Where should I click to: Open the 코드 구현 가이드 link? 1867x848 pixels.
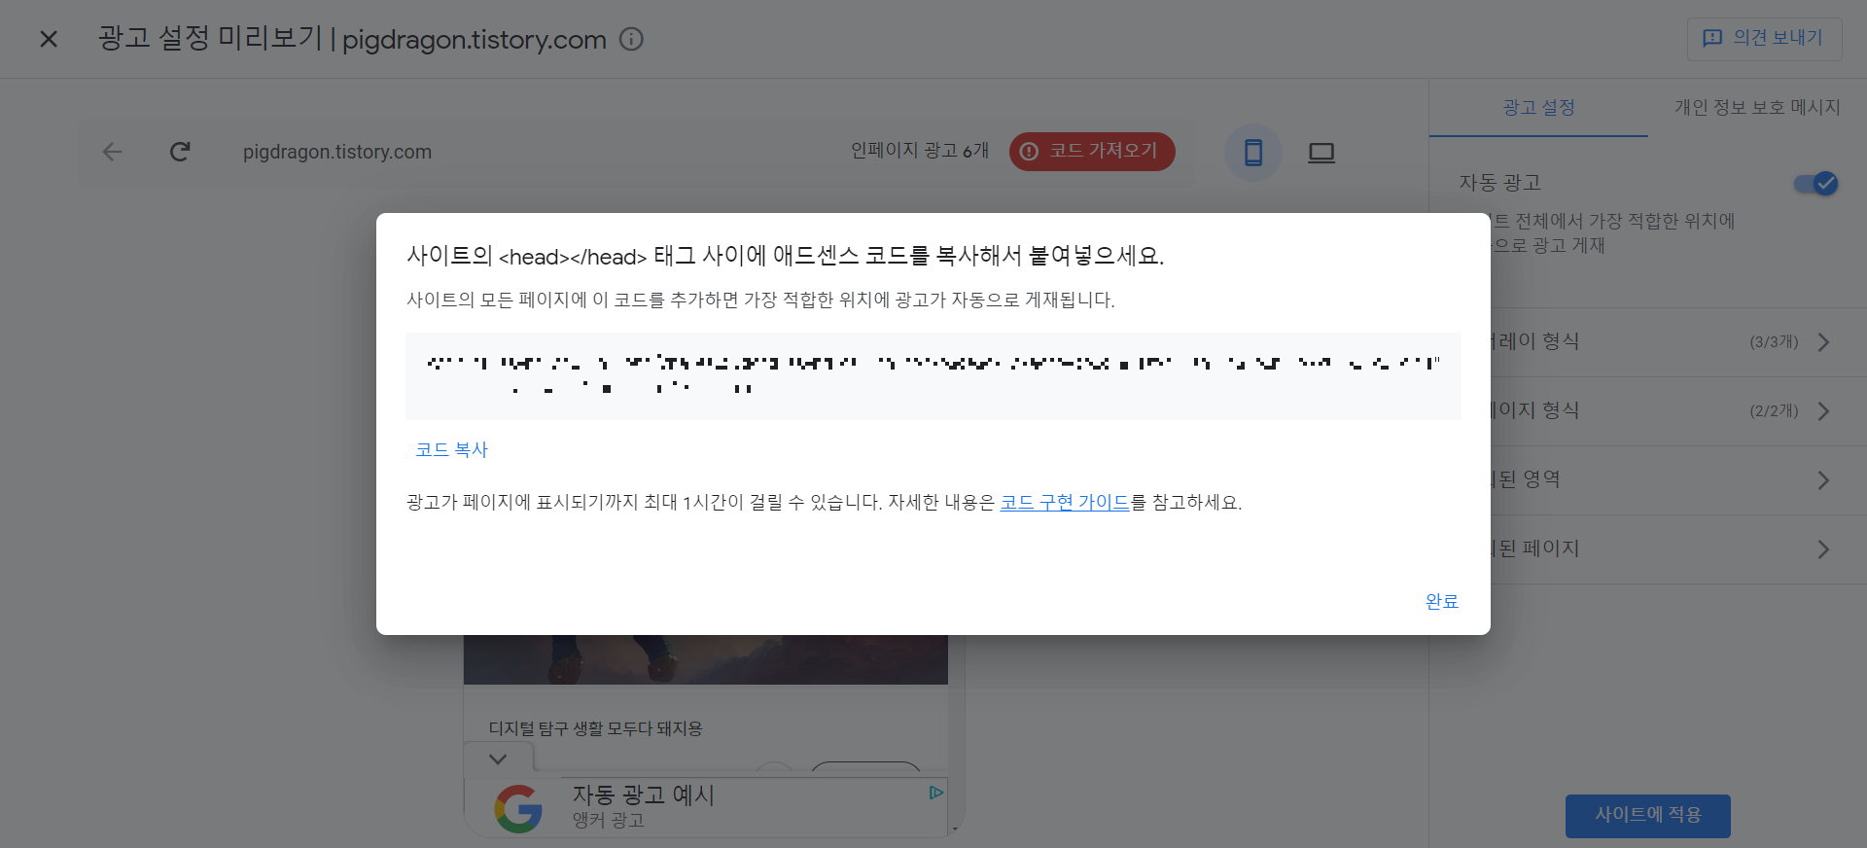(x=1065, y=502)
